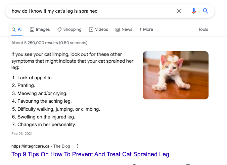Image resolution: width=227 pixels, height=165 pixels.
Task: Open "Top 9 Tips On How To Prevent" result
Action: [90, 154]
